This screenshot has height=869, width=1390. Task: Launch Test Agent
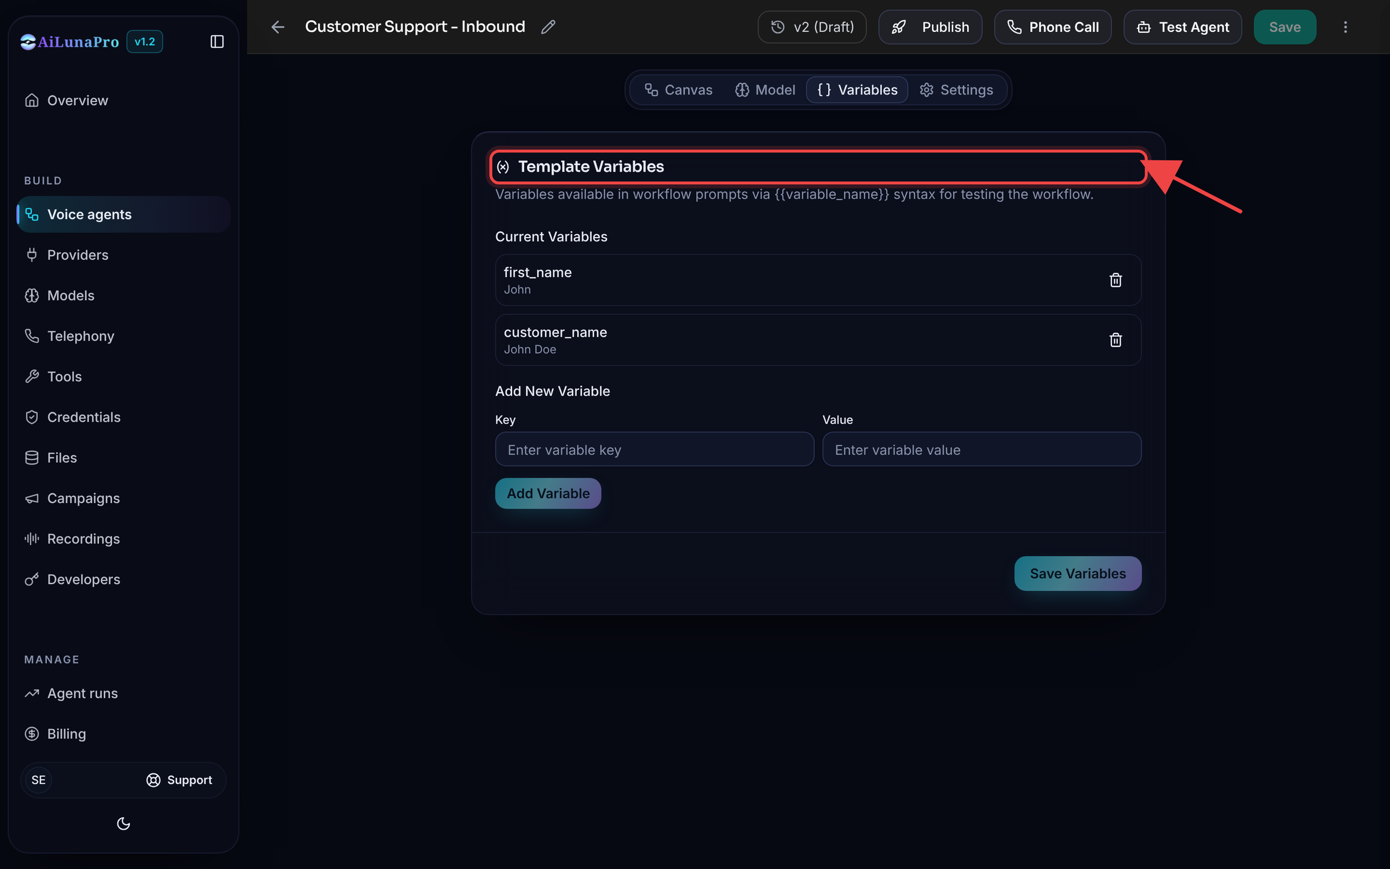(x=1183, y=27)
